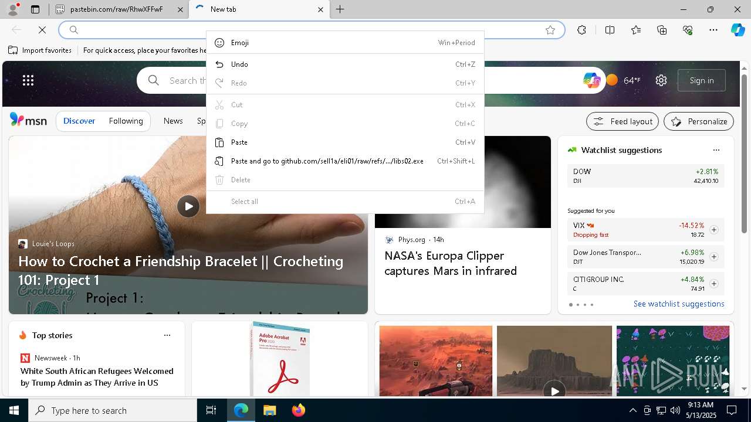Choose Undo in the context menu
The height and width of the screenshot is (422, 751).
345,64
